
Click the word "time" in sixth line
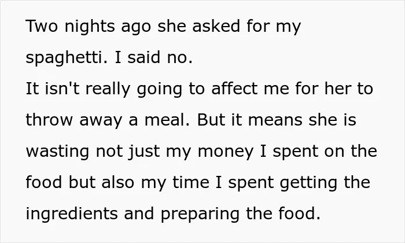pos(191,182)
